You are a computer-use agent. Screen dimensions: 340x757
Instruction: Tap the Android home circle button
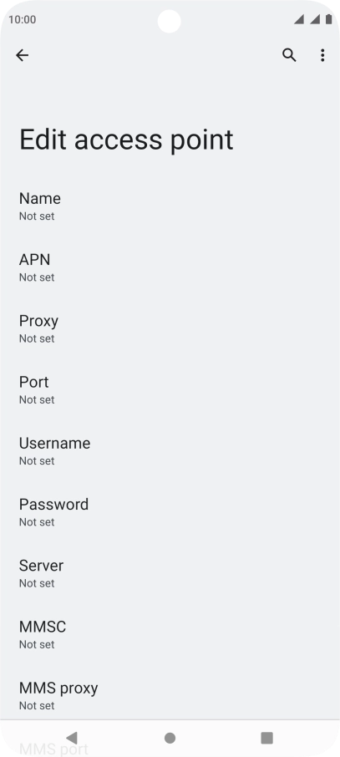coord(170,738)
